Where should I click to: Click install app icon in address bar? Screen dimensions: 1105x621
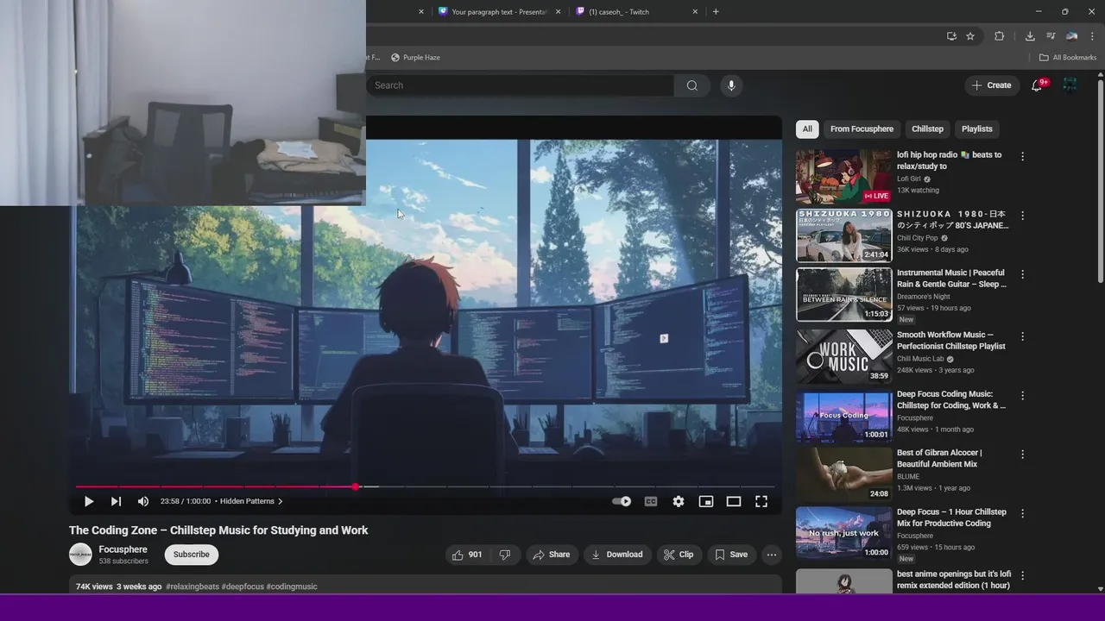(x=951, y=36)
